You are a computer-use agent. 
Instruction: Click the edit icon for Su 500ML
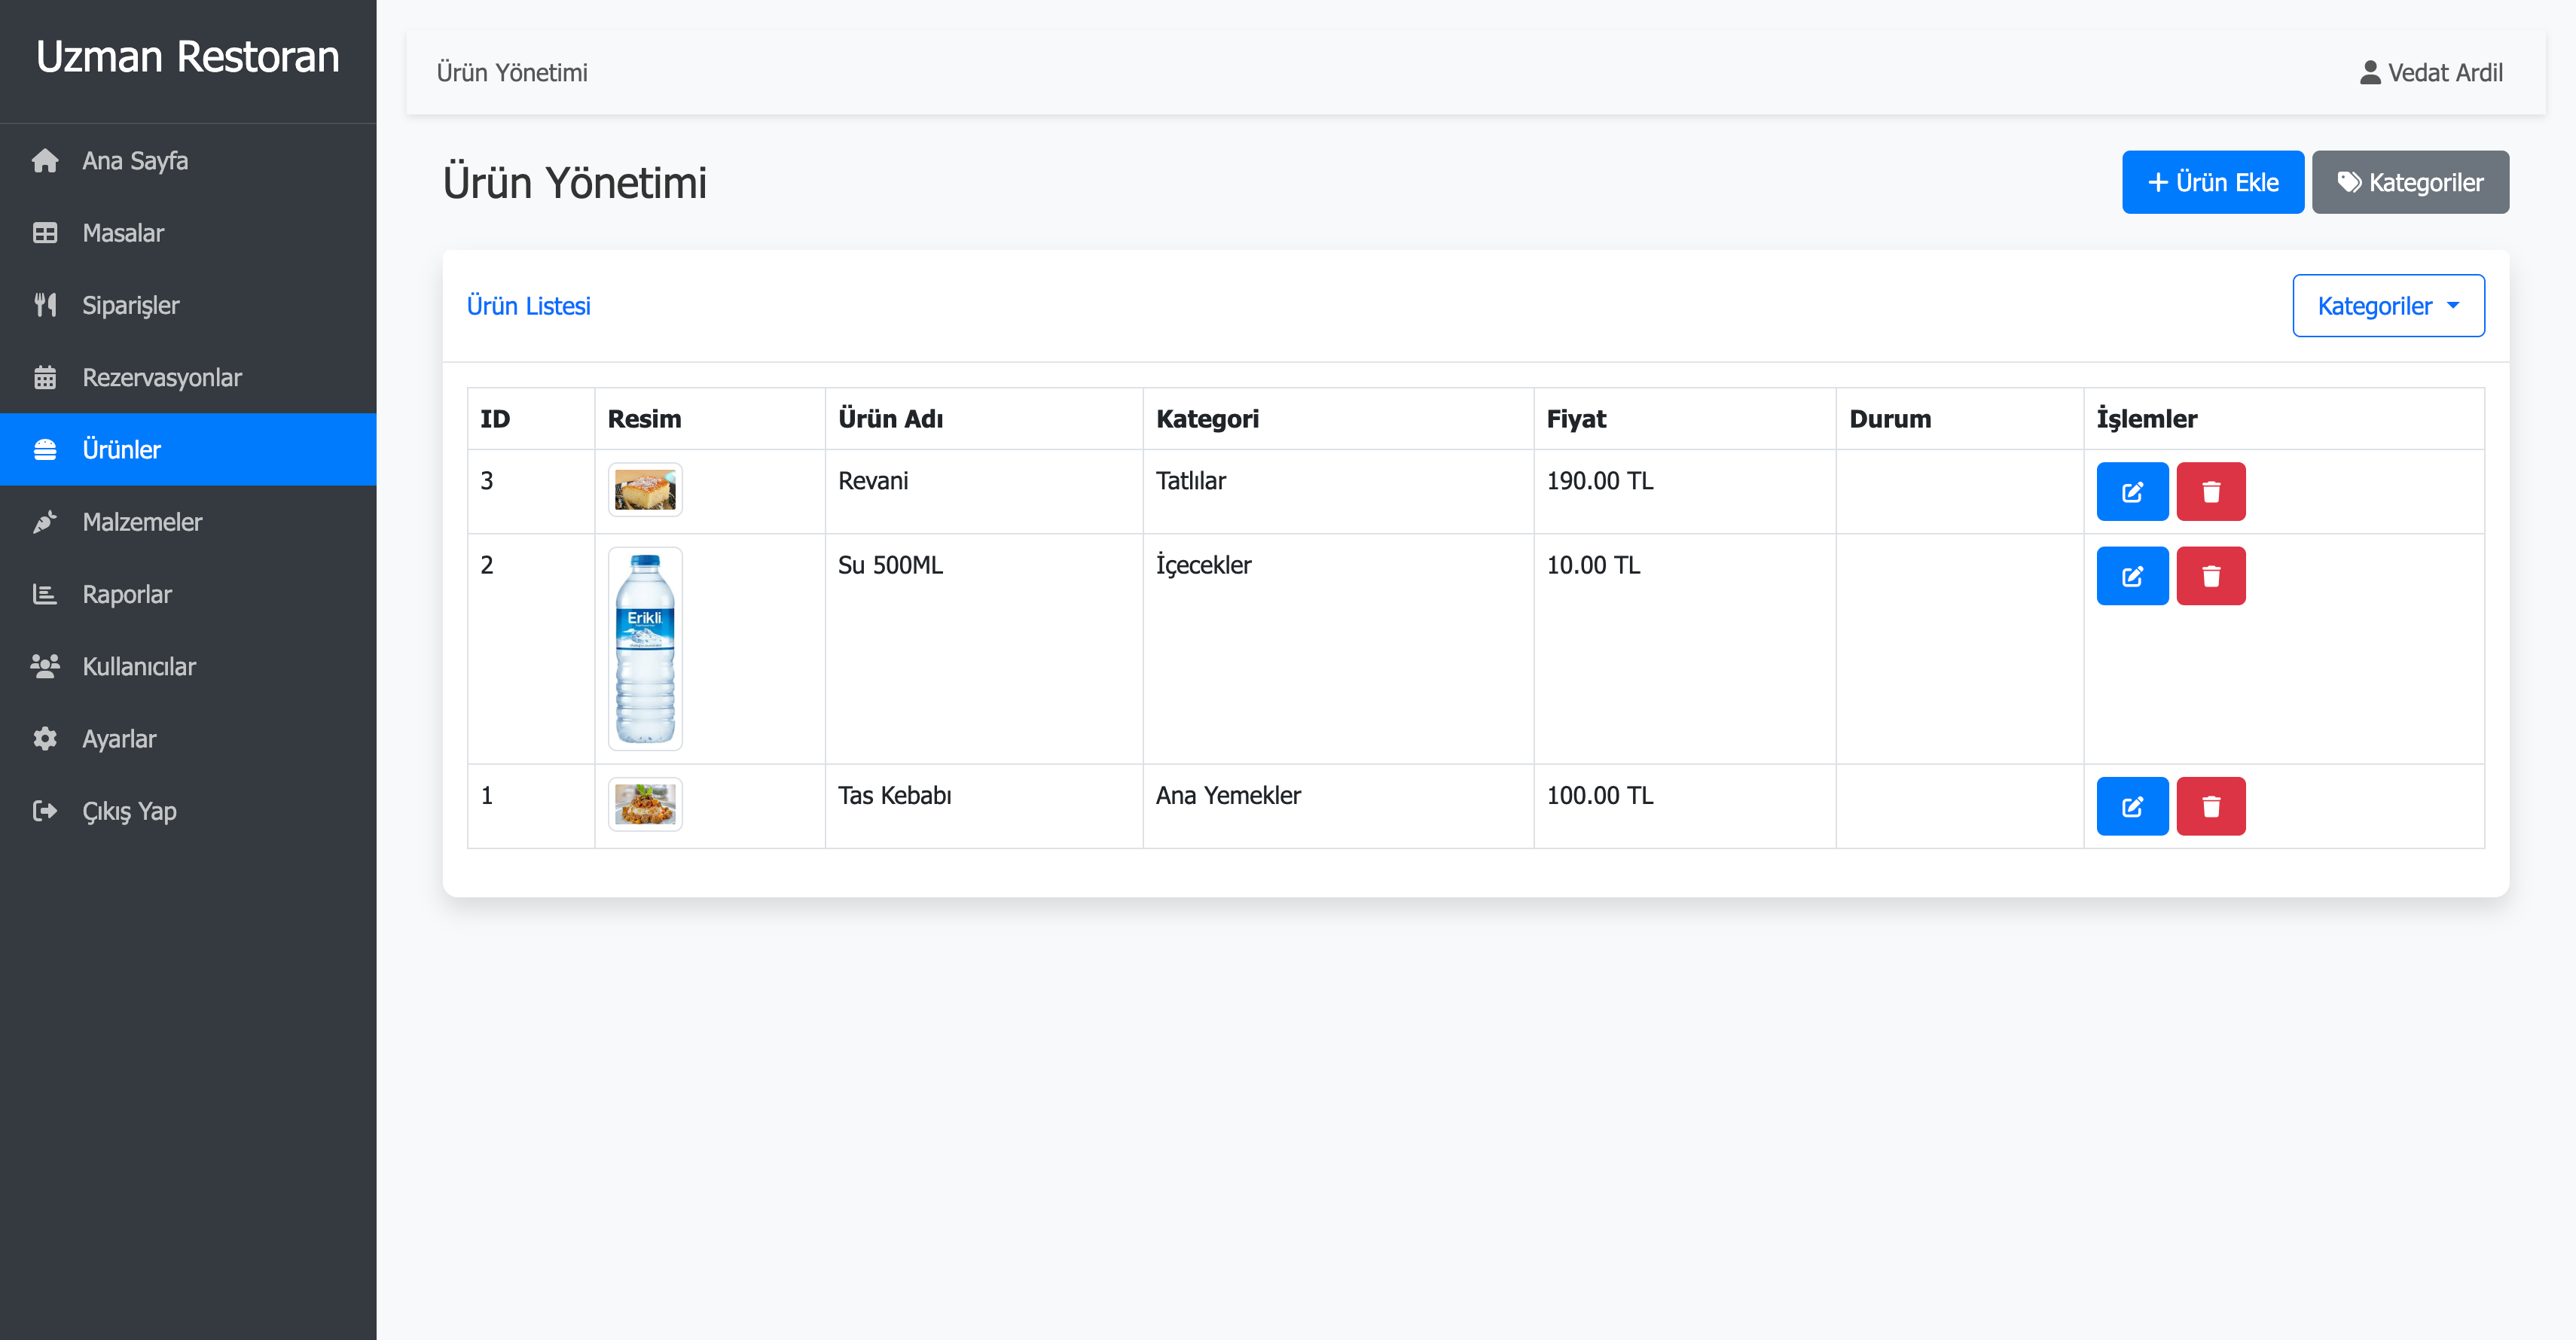(2131, 576)
